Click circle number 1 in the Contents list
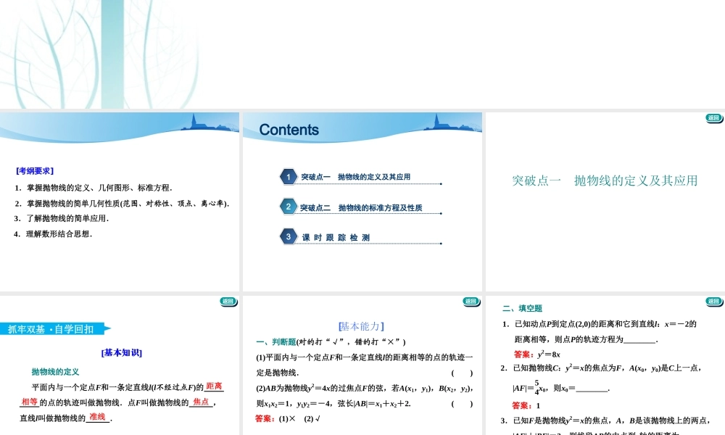 288,176
